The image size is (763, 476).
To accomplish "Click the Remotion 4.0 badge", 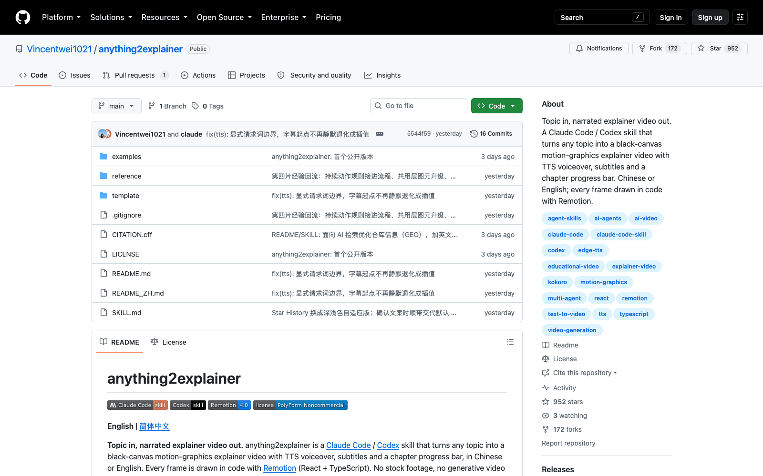I will [x=229, y=405].
